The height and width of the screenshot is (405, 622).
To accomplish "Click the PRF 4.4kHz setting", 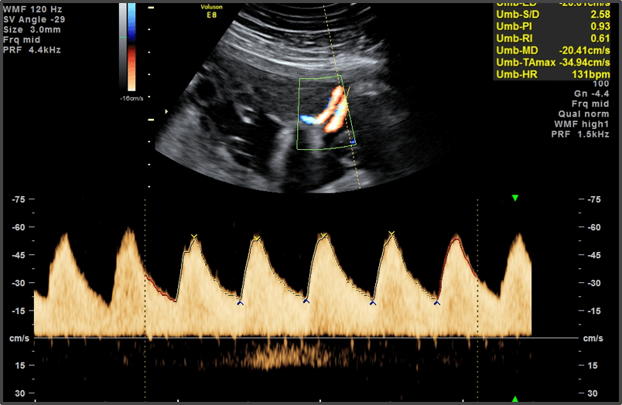I will pos(32,50).
